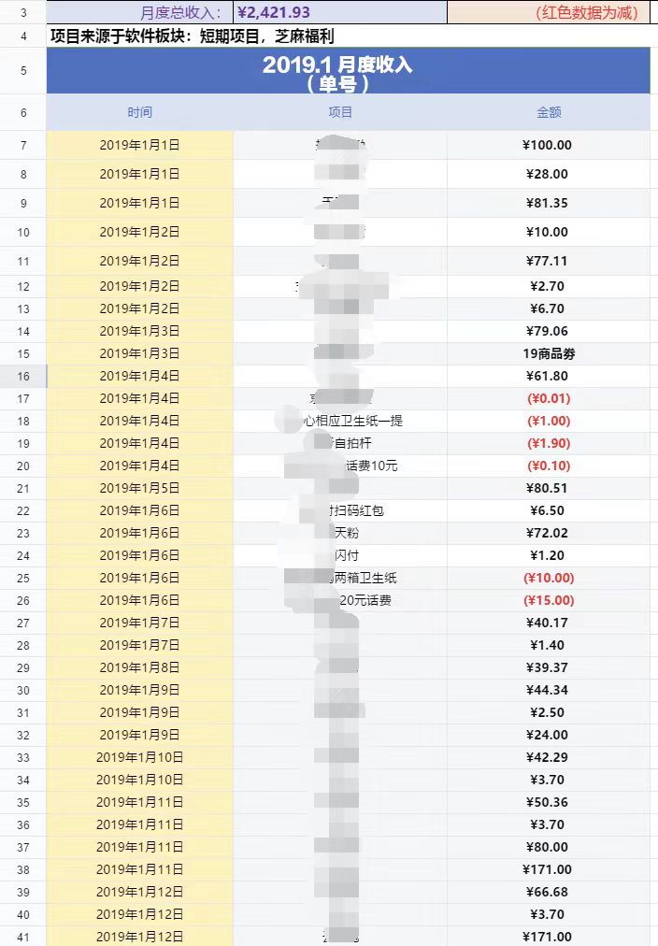Image resolution: width=658 pixels, height=946 pixels.
Task: Select the 金额 column header cell
Action: pyautogui.click(x=549, y=112)
